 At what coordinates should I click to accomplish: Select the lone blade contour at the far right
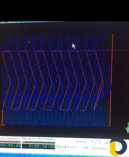click(107, 79)
